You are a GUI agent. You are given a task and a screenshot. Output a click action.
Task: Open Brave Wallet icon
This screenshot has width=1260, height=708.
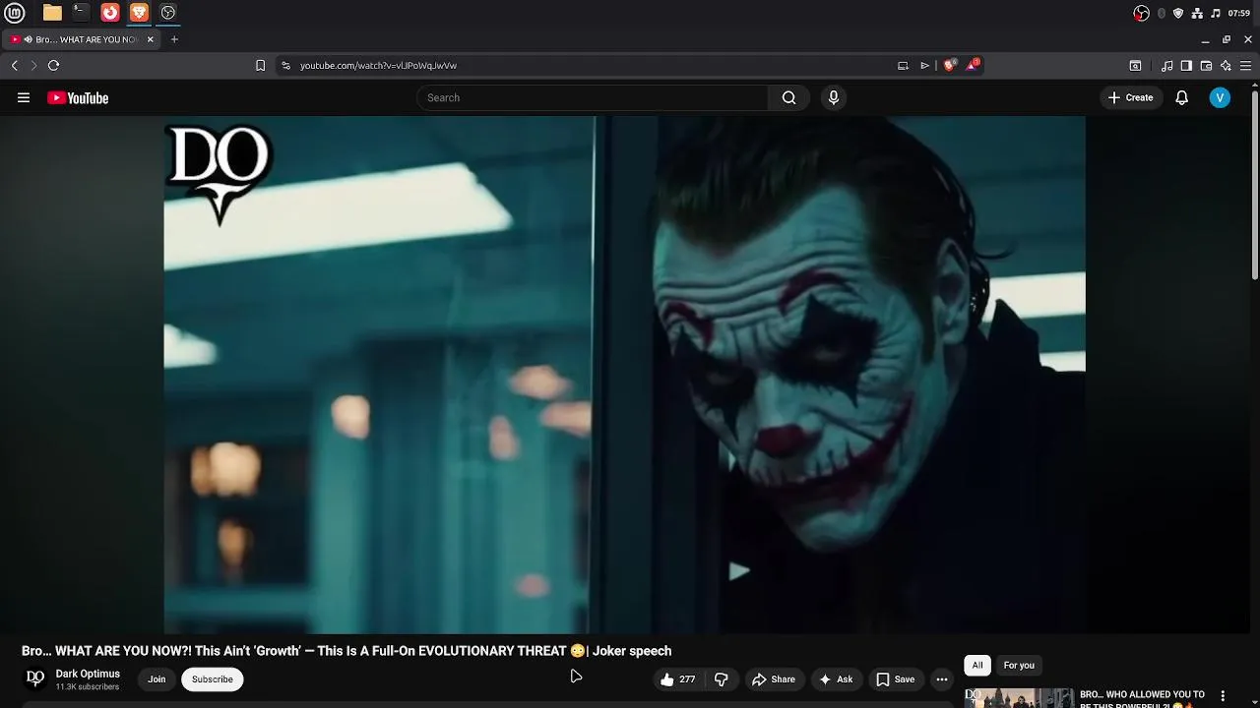(1206, 66)
